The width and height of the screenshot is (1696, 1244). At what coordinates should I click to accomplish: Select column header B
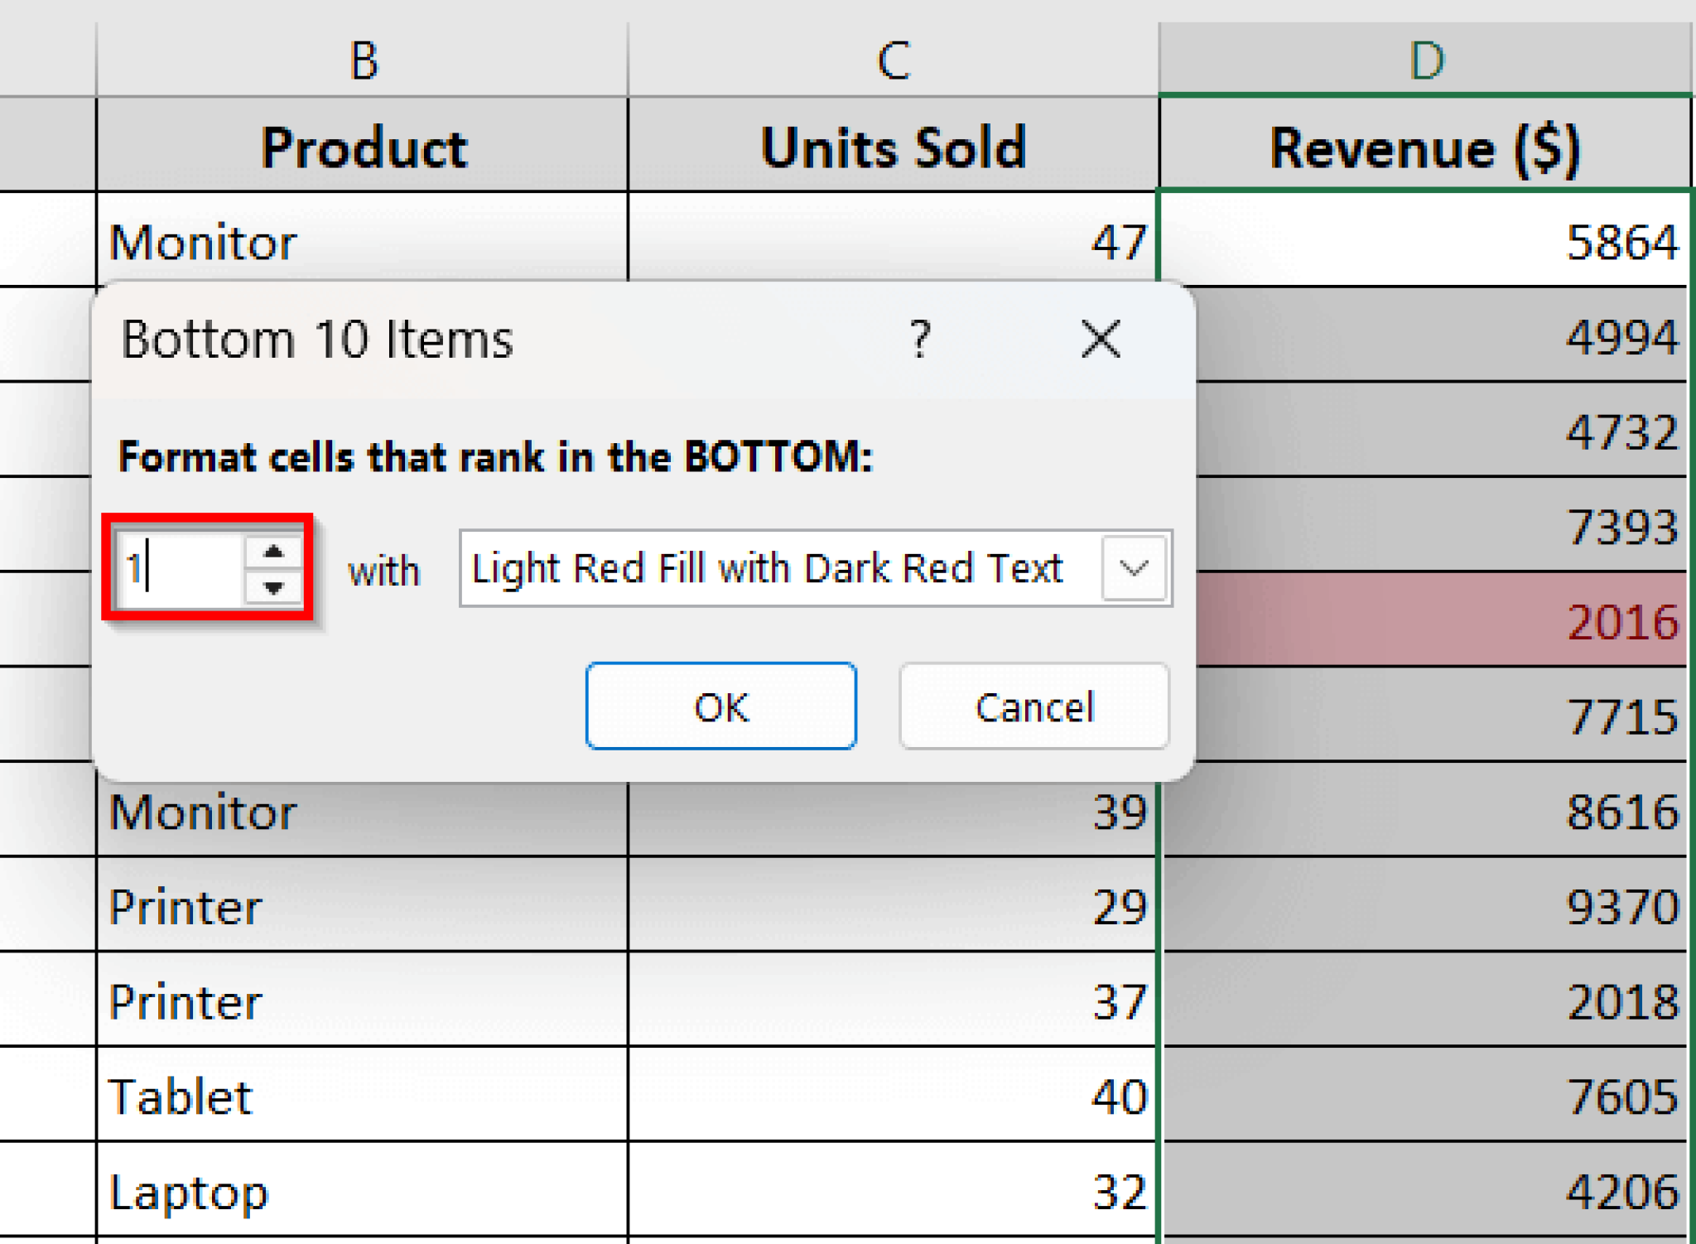point(362,58)
